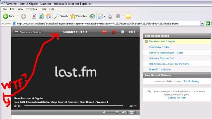Image resolution: width=212 pixels, height=119 pixels.
Task: Expand the address bar URL dropdown
Action: click(202, 23)
